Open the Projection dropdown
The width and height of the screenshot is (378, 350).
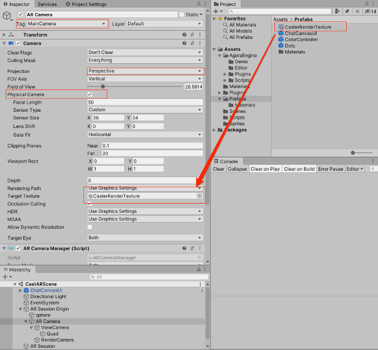145,71
